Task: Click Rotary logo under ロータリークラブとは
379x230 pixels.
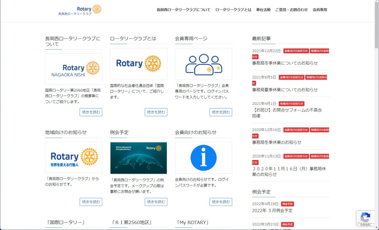Action: (138, 64)
